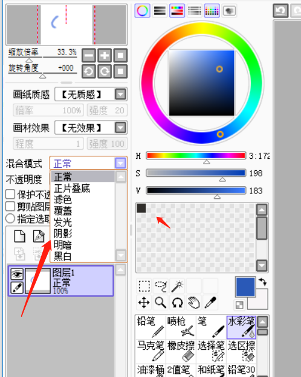The height and width of the screenshot is (377, 301).
Task: Enable the 剪贴图层蒙版 checkbox
Action: pyautogui.click(x=10, y=206)
